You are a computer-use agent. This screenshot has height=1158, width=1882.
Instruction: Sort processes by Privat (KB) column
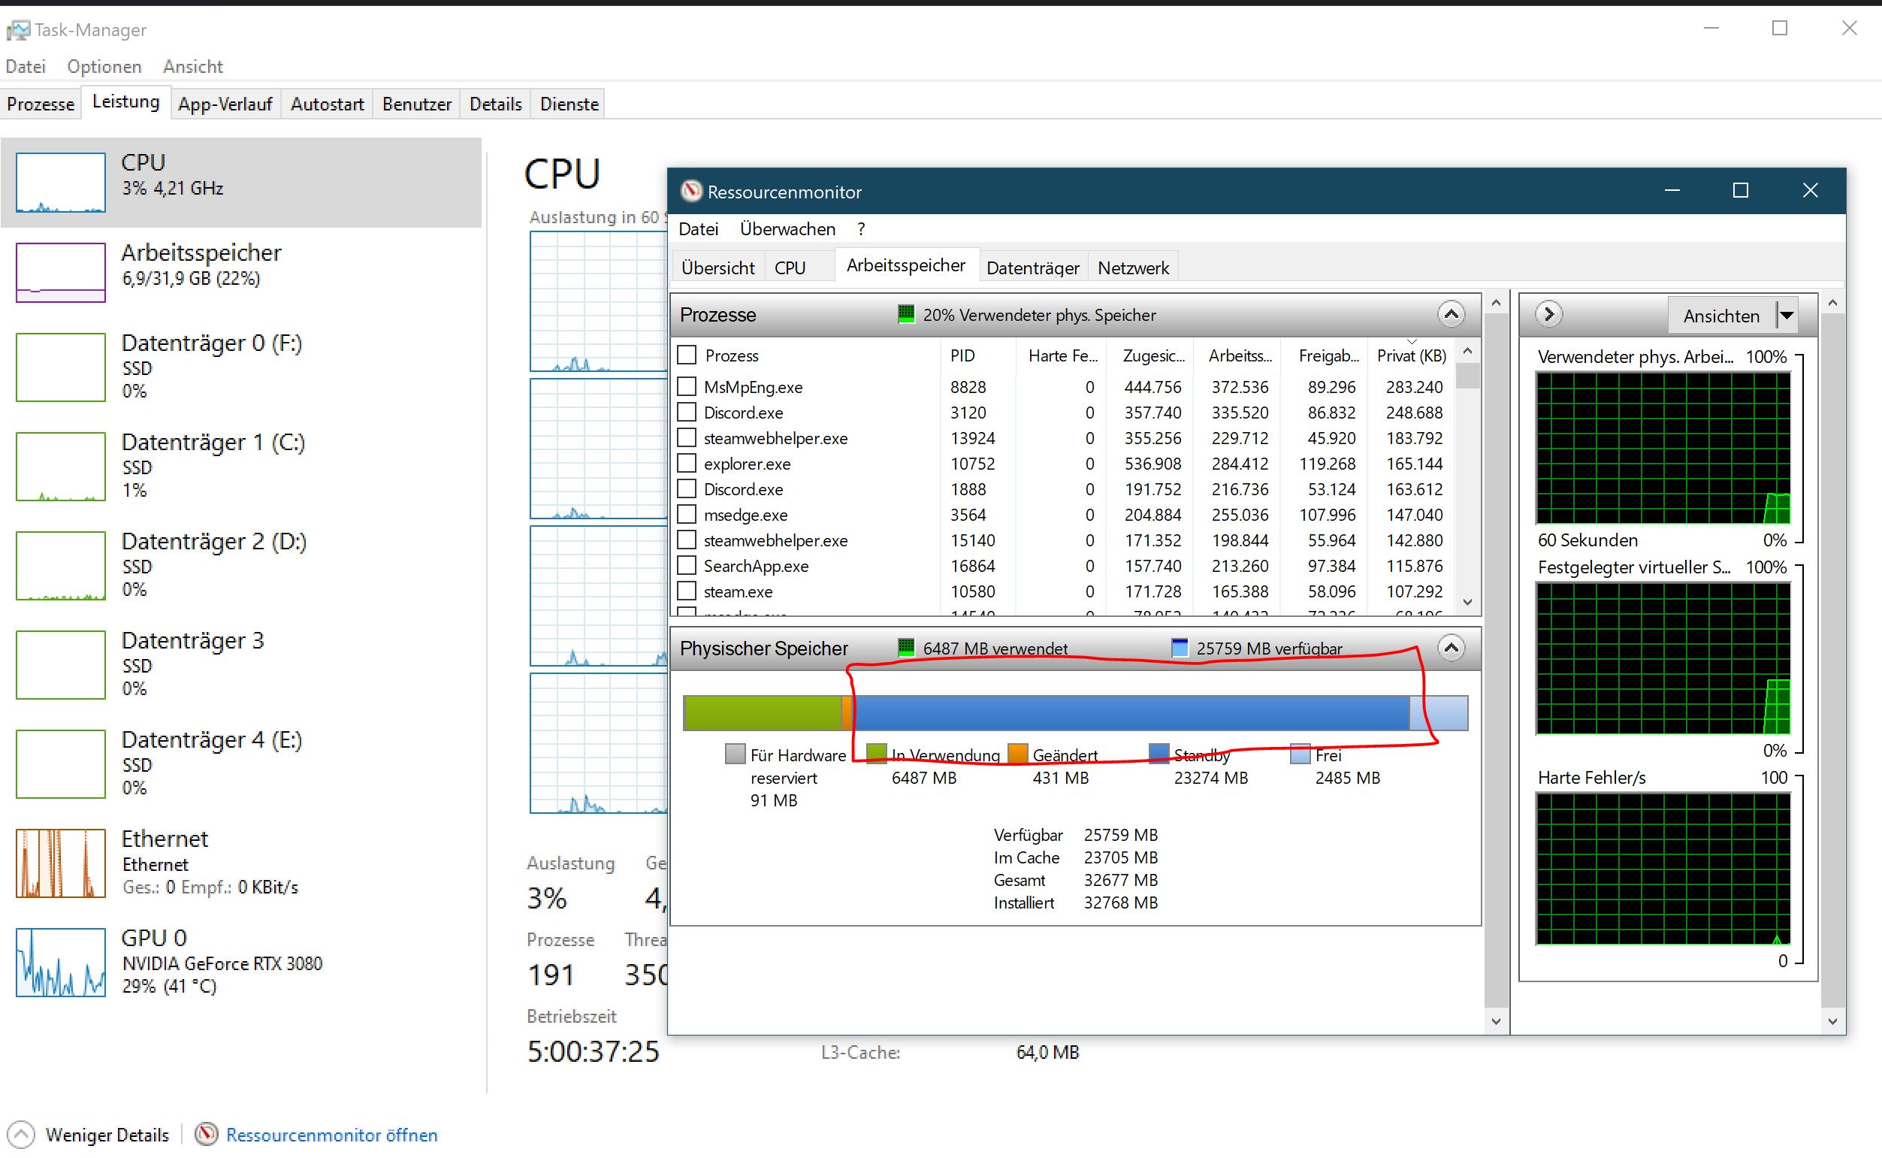click(x=1411, y=355)
